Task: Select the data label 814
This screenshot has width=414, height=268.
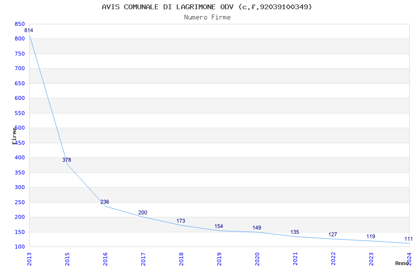Action: [29, 30]
